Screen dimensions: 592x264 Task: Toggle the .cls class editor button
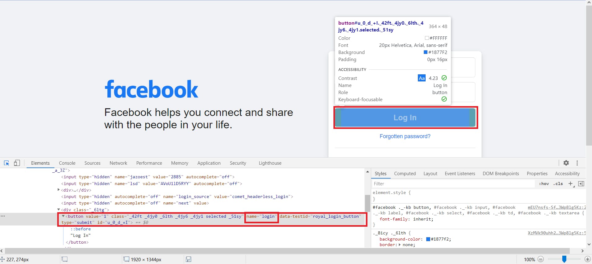tap(558, 184)
